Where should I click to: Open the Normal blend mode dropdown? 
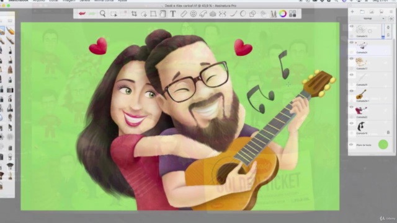[368, 19]
